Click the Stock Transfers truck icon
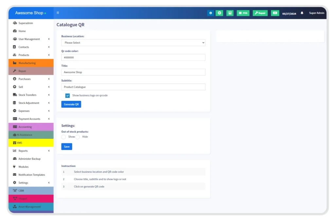 15,95
